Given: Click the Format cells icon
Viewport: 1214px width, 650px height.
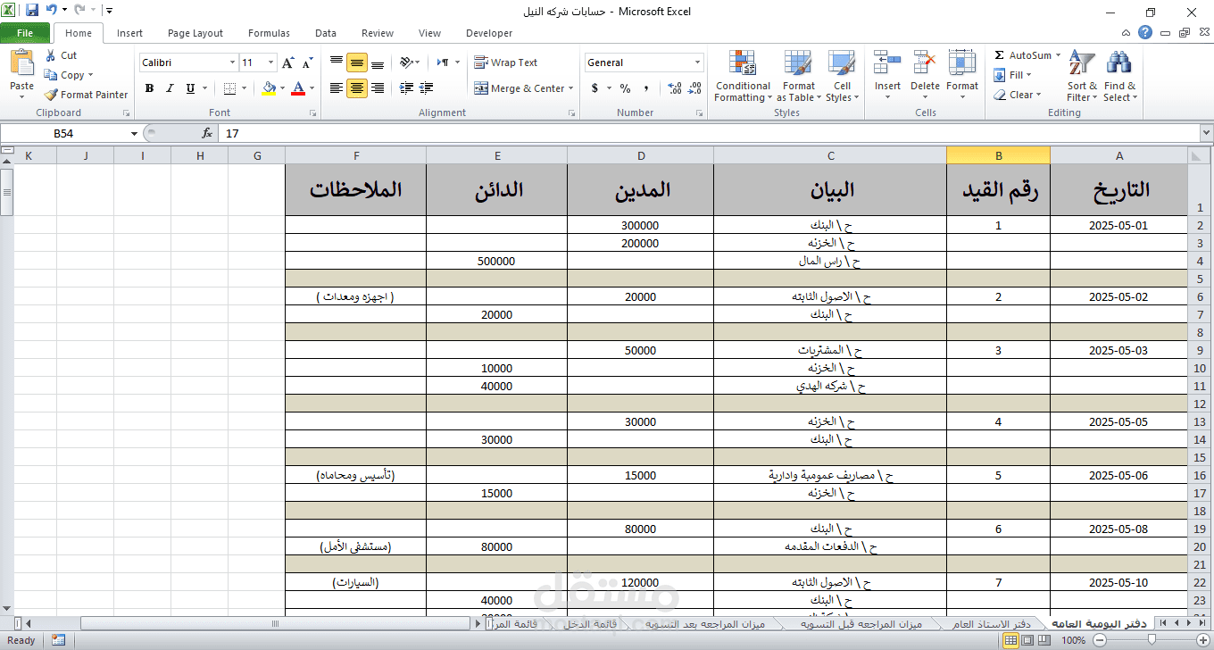Looking at the screenshot, I should coord(962,62).
